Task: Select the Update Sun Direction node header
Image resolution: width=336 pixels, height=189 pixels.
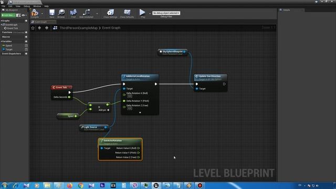Action: 211,77
